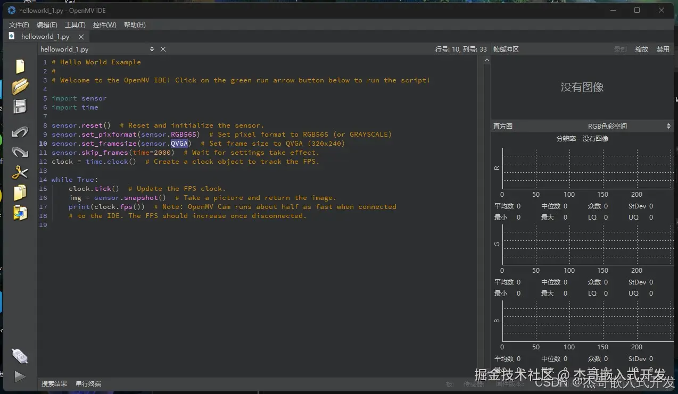Connect to the camera with plug icon

coord(20,356)
